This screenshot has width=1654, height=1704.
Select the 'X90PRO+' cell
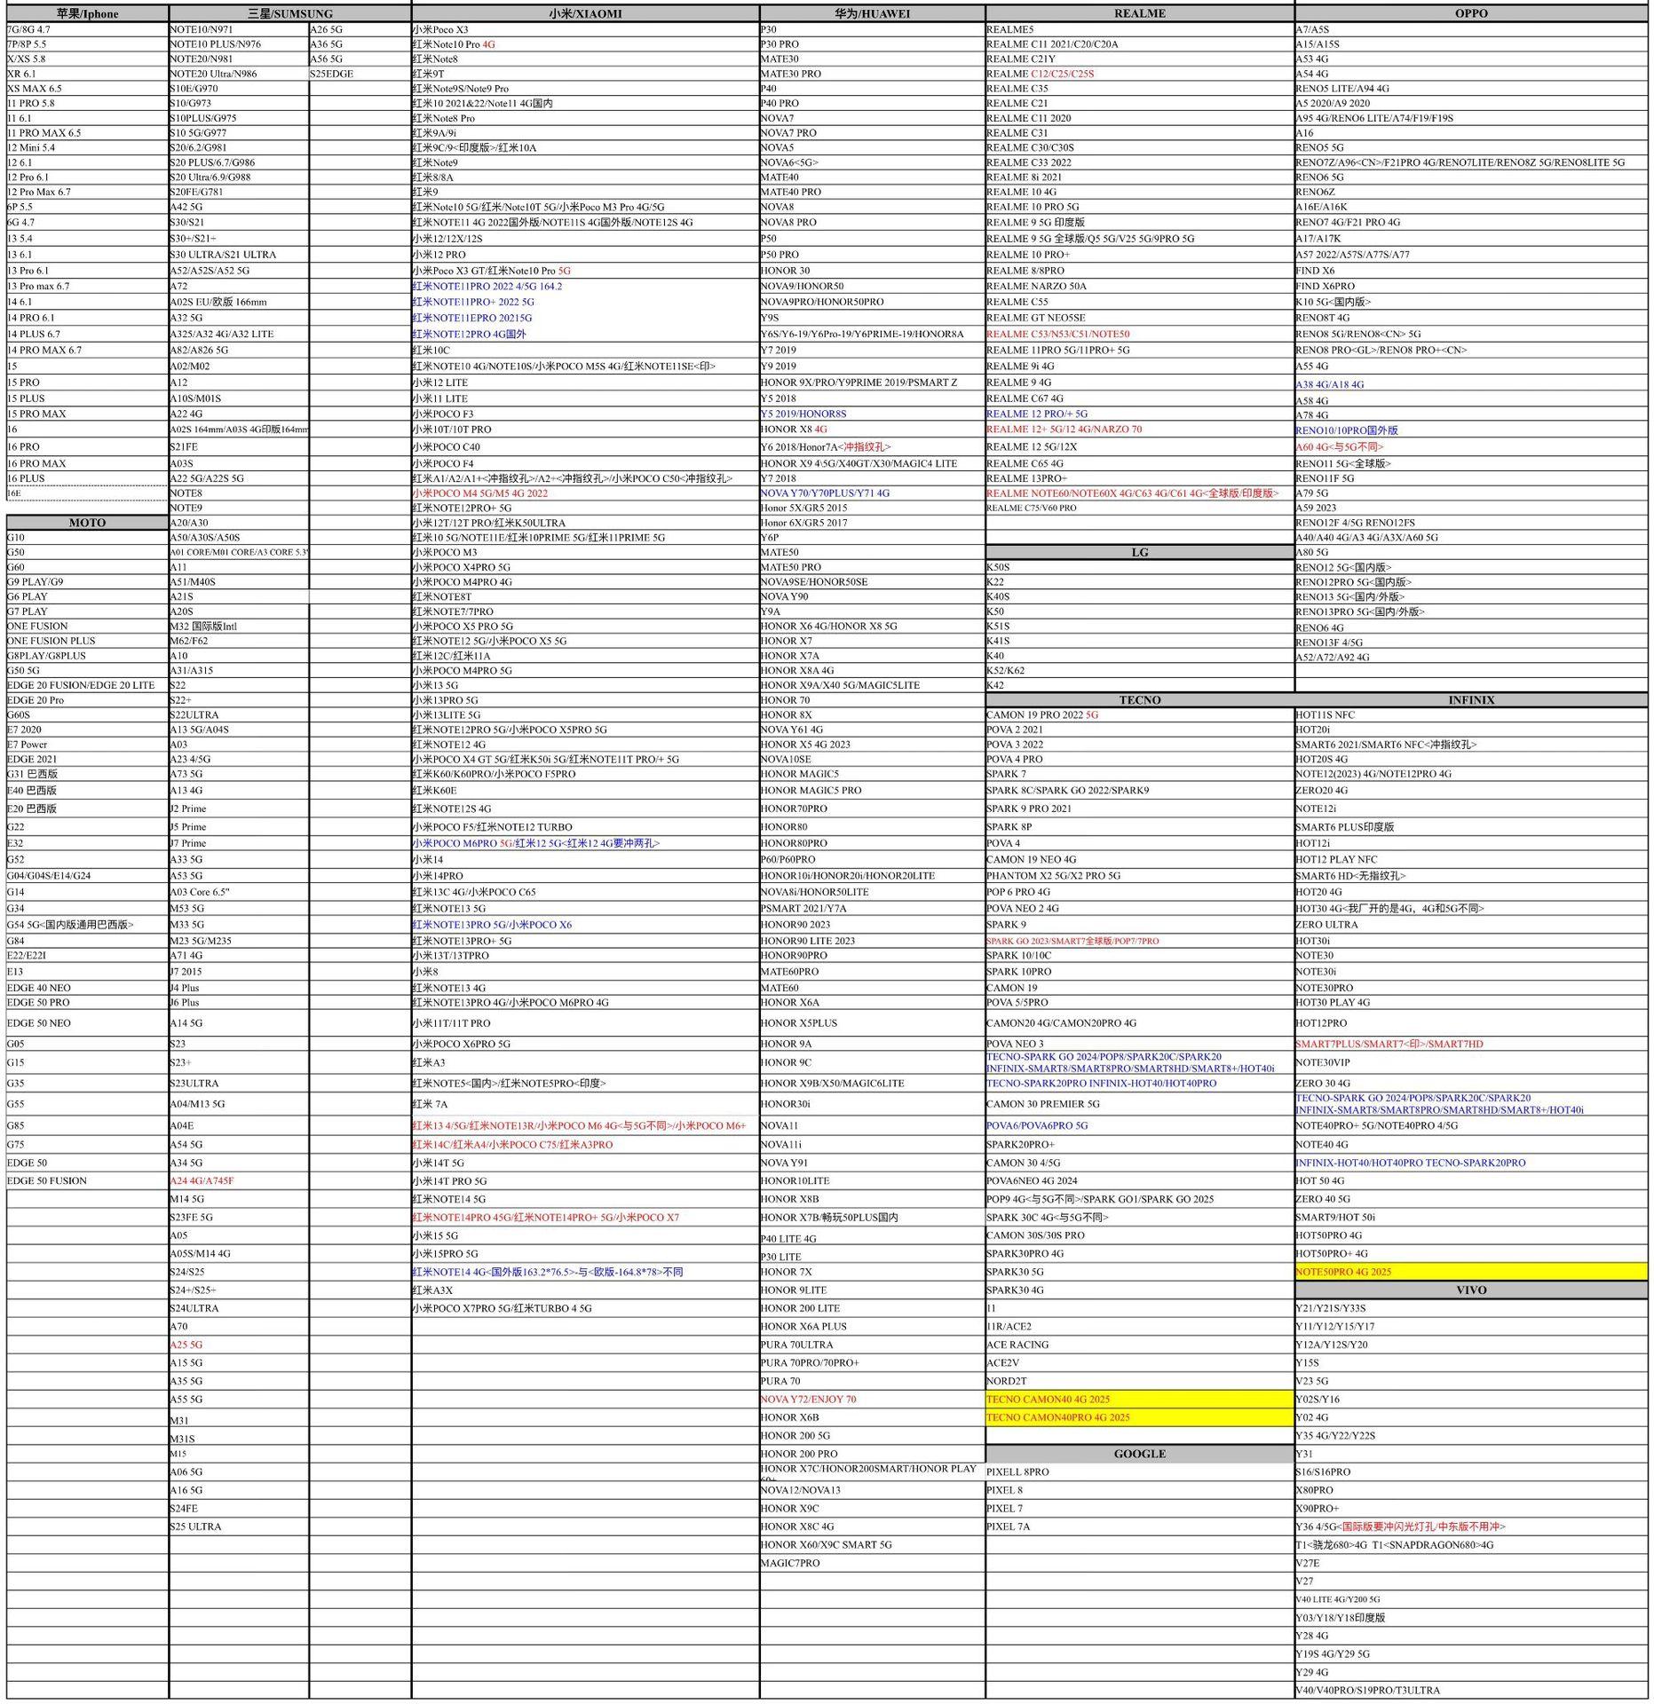click(x=1471, y=1508)
